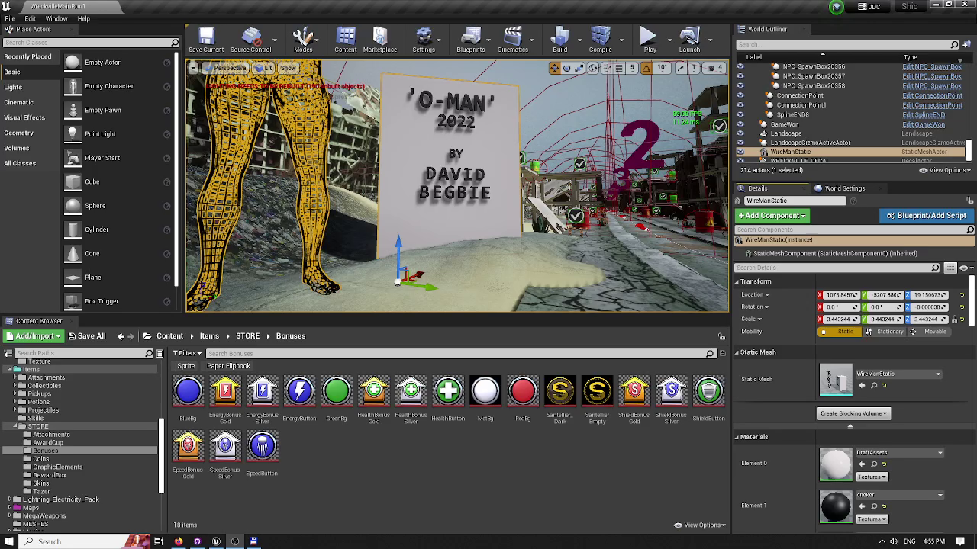Viewport: 977px width, 549px height.
Task: Select the HealthButton sprite asset
Action: click(448, 392)
